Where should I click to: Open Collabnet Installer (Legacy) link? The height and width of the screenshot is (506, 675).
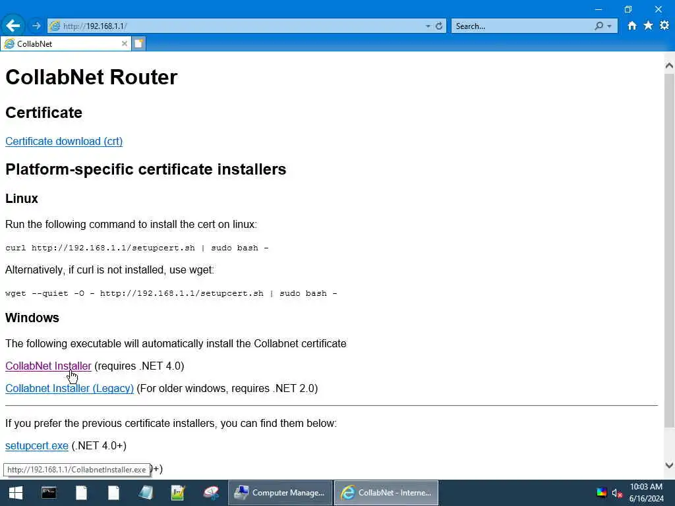tap(69, 388)
